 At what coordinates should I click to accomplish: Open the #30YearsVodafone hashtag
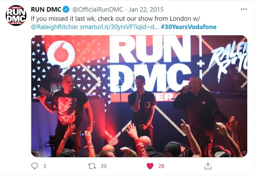pyautogui.click(x=189, y=27)
